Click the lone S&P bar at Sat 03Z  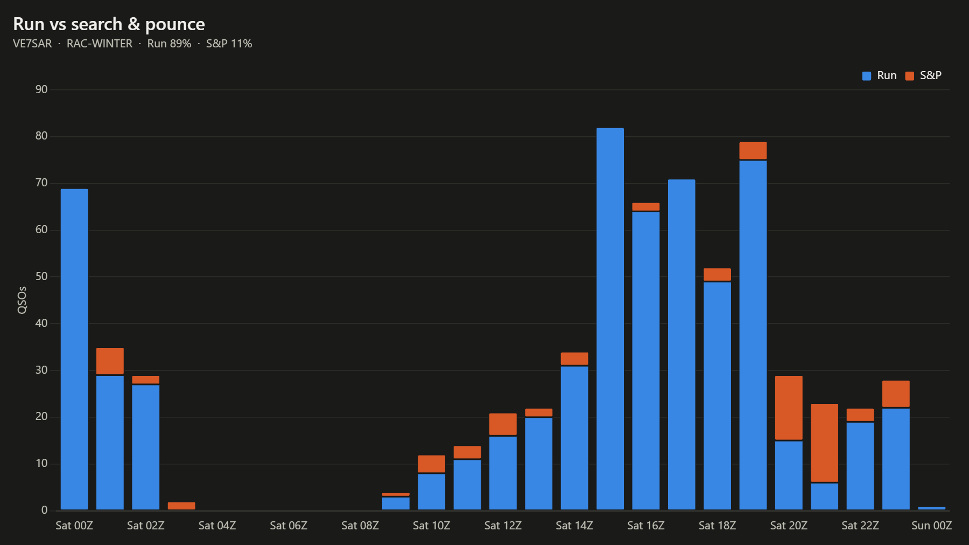181,506
